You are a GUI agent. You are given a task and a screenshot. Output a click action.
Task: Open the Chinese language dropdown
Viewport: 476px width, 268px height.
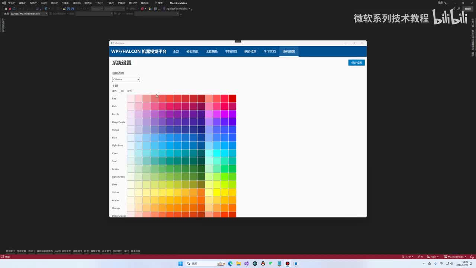click(x=126, y=79)
